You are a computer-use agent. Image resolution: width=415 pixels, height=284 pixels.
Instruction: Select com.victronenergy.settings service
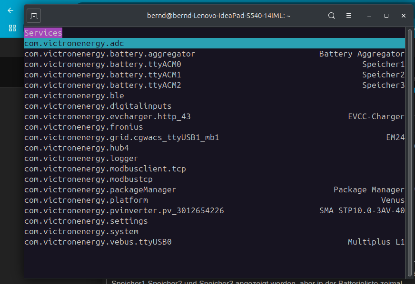coord(214,221)
